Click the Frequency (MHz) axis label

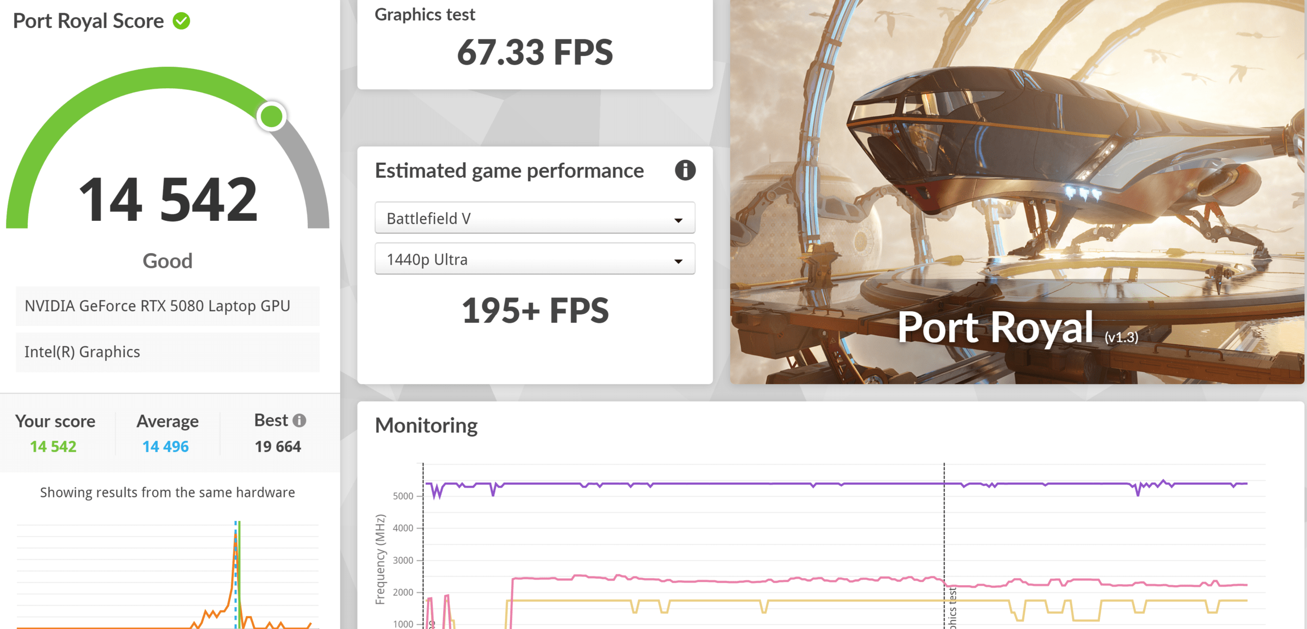pos(380,559)
